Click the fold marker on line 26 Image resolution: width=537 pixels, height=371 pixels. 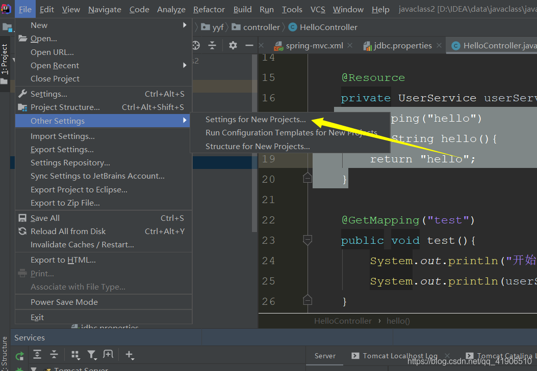[307, 300]
